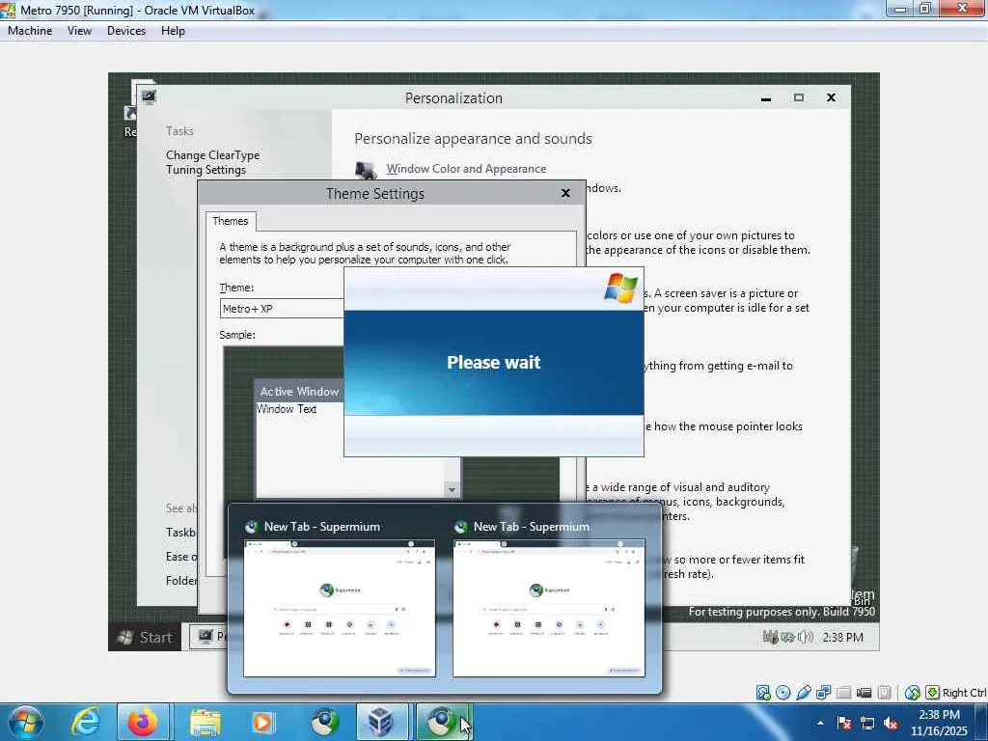Click the VirtualBox video capture status icon

coord(864,693)
